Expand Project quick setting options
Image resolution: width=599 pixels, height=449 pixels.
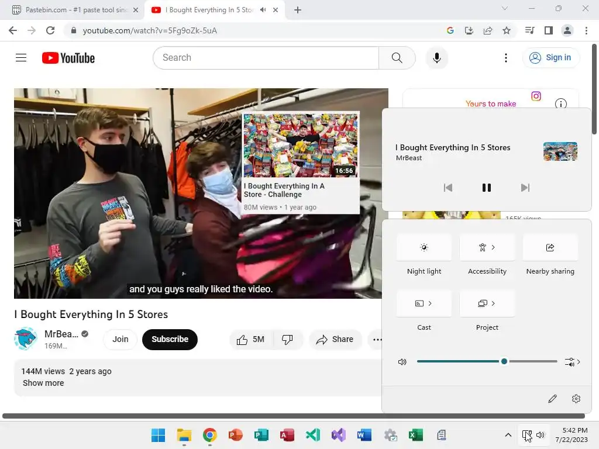[x=487, y=303]
